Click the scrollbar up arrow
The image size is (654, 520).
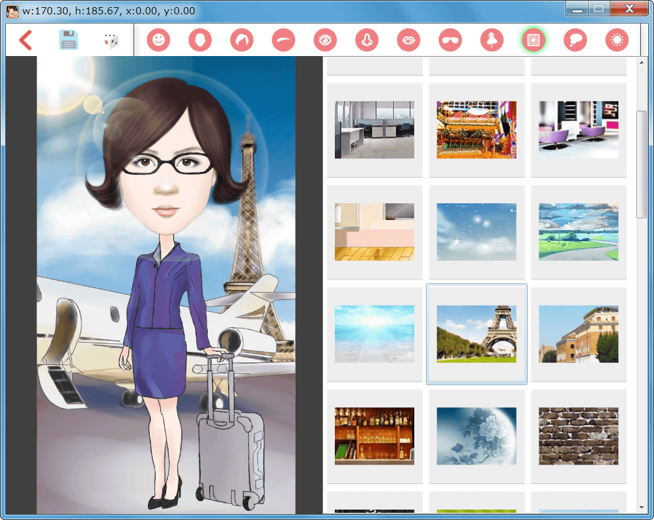(642, 63)
